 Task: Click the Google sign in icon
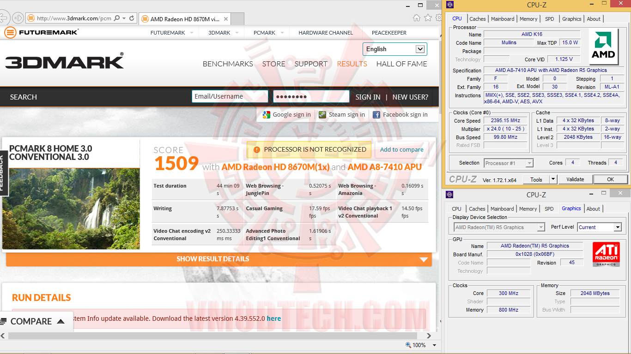[x=266, y=115]
